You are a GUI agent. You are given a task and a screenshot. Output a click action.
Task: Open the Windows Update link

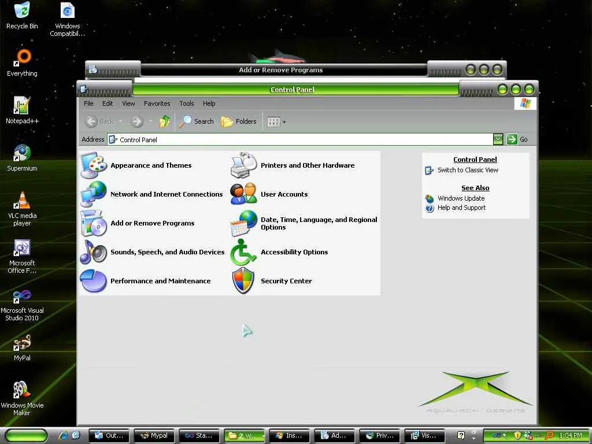[461, 198]
